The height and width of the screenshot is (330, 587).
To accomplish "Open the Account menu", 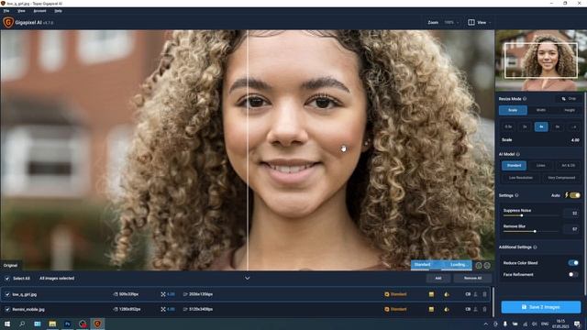I will (x=39, y=11).
